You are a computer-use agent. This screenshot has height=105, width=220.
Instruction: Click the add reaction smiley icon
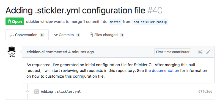click(199, 52)
